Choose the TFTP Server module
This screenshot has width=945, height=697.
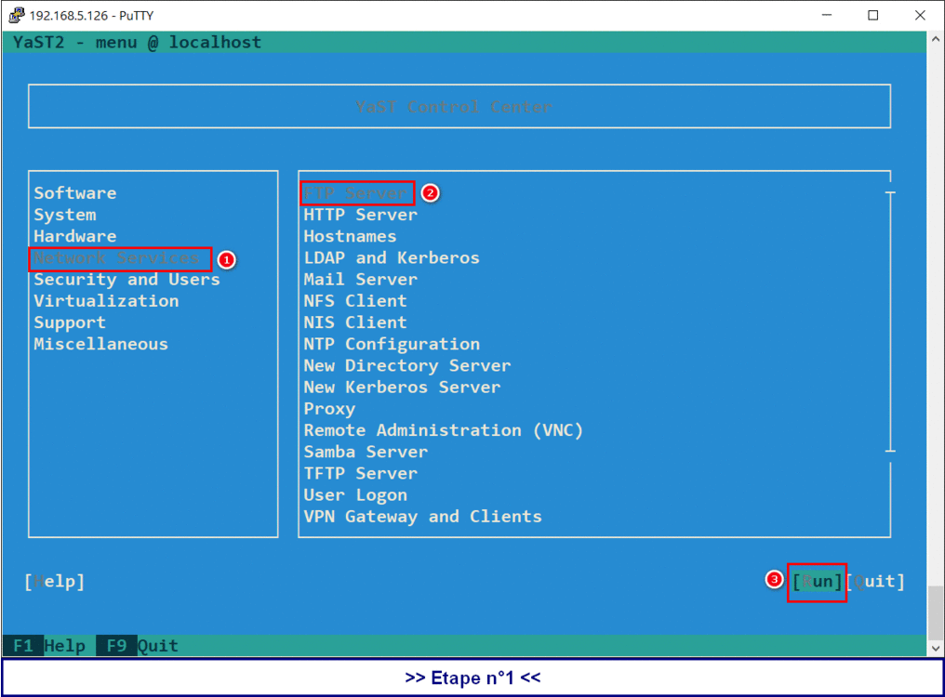click(x=360, y=474)
